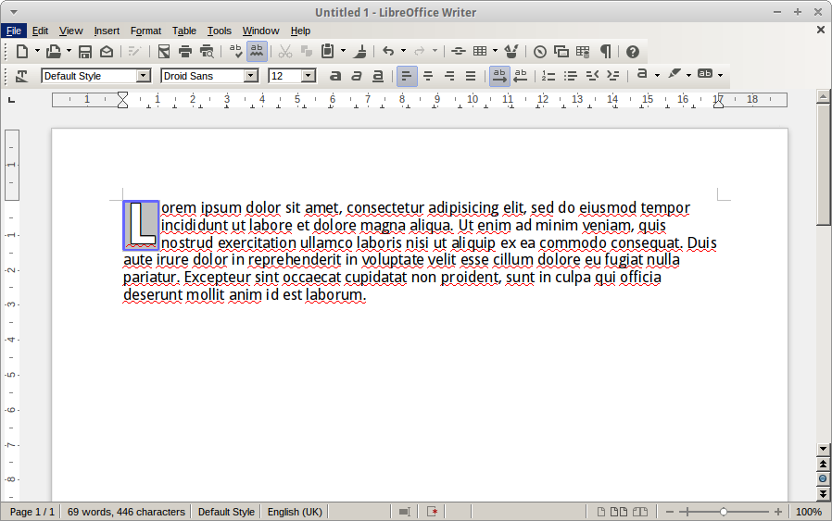Viewport: 832px width, 521px height.
Task: Click the word count in status bar
Action: coord(126,512)
